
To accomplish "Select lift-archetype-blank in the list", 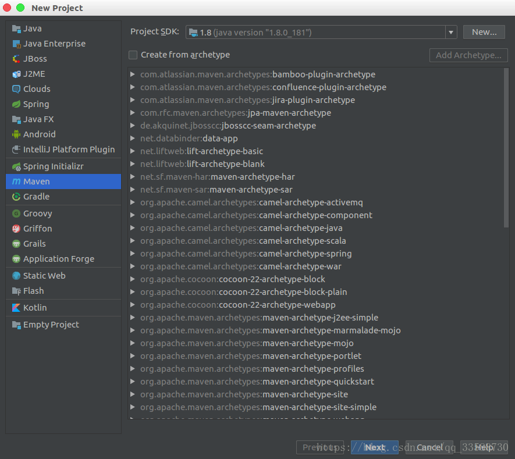I will point(203,164).
